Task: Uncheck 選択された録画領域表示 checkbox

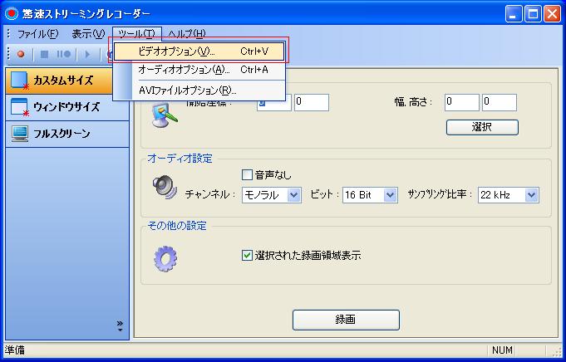Action: (247, 256)
